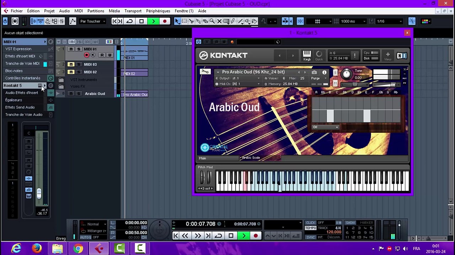Open the Projet menu
Image resolution: width=455 pixels, height=255 pixels.
49,11
